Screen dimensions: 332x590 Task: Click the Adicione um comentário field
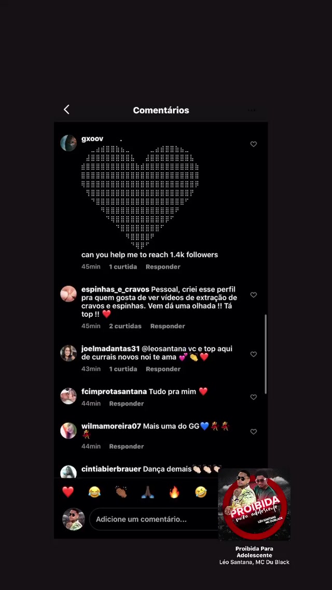tap(154, 519)
